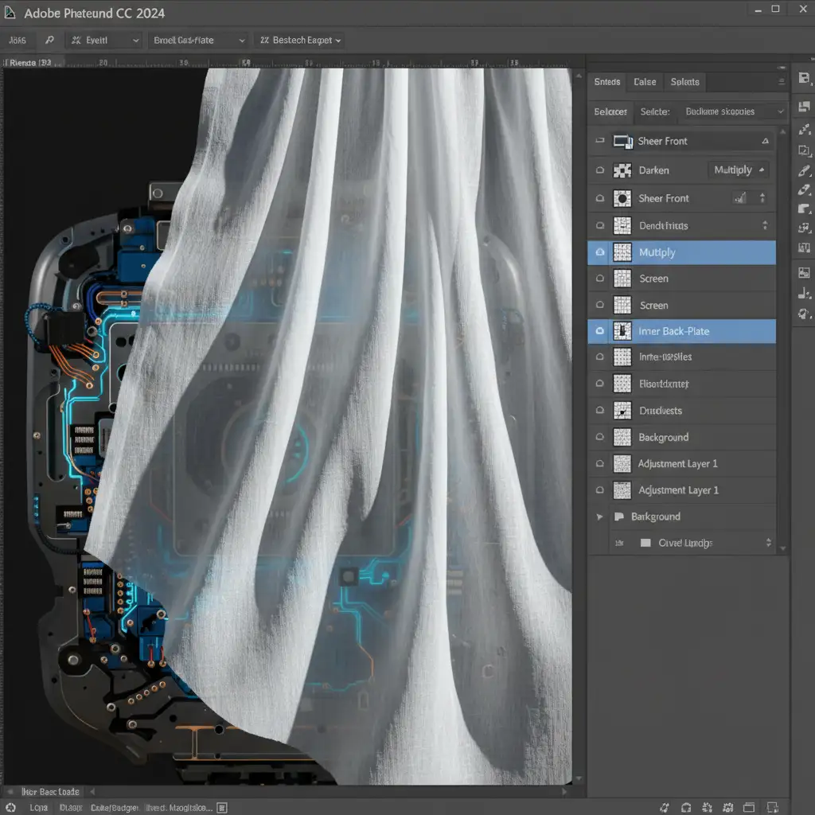Select the Adjustment Layer 1 bottom entry
815x815 pixels.
[677, 490]
